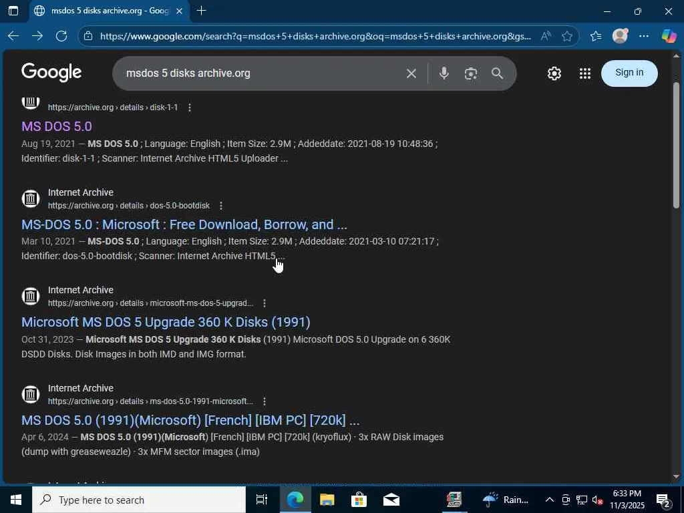This screenshot has width=684, height=513.
Task: Add this page to favorites with the star icon
Action: pos(567,36)
